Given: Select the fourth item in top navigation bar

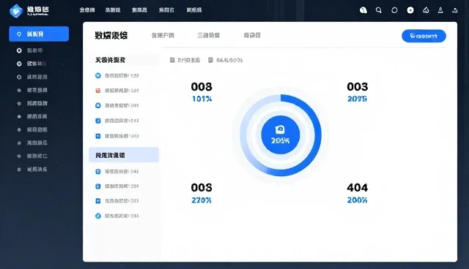Looking at the screenshot, I should 166,10.
